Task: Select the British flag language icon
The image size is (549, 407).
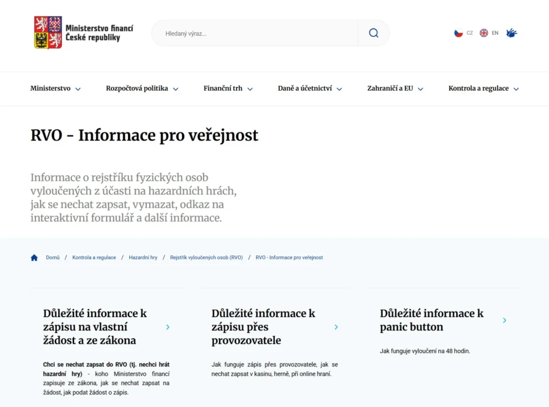Action: click(484, 33)
